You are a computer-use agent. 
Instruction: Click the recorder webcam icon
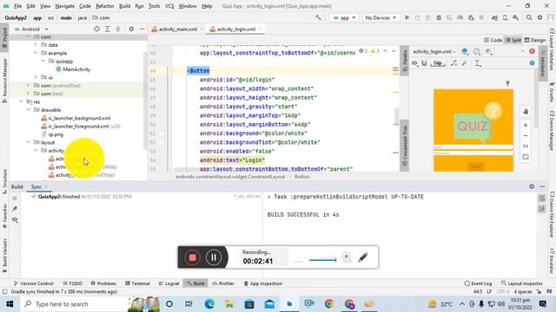346,257
